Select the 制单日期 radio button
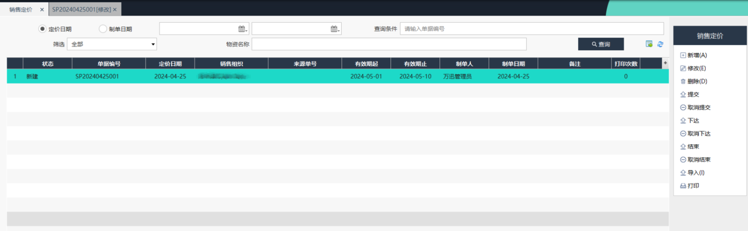 click(x=103, y=29)
